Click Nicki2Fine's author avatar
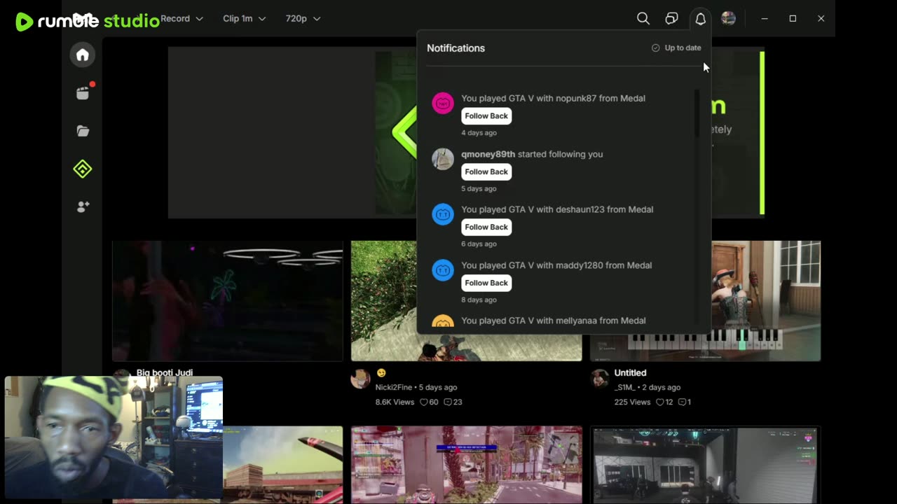 point(360,379)
